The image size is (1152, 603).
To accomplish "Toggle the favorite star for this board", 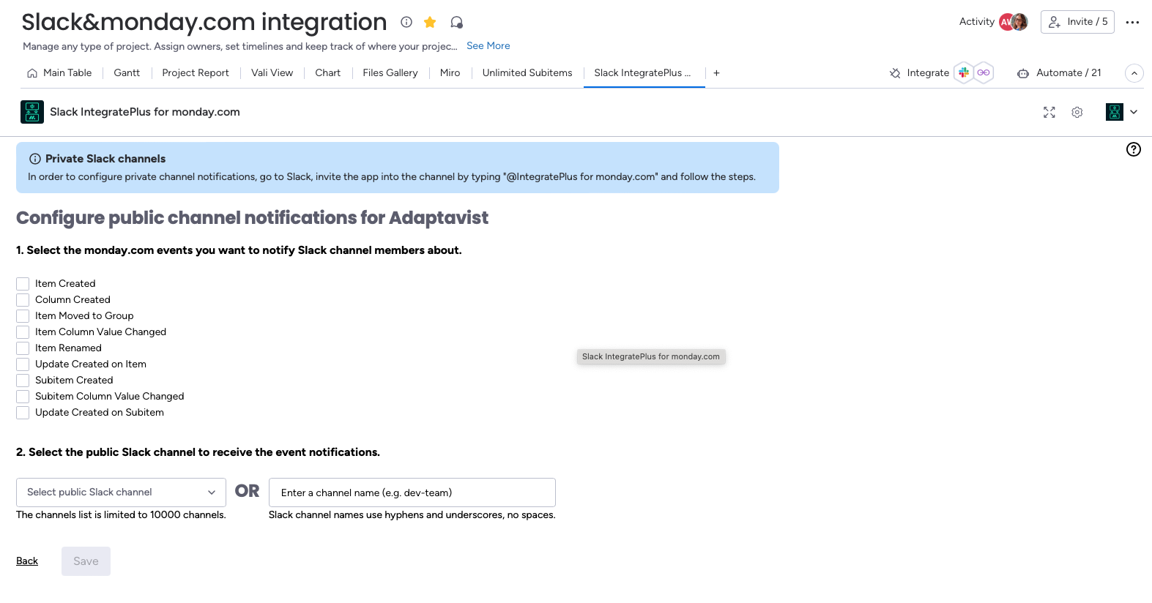I will click(430, 22).
